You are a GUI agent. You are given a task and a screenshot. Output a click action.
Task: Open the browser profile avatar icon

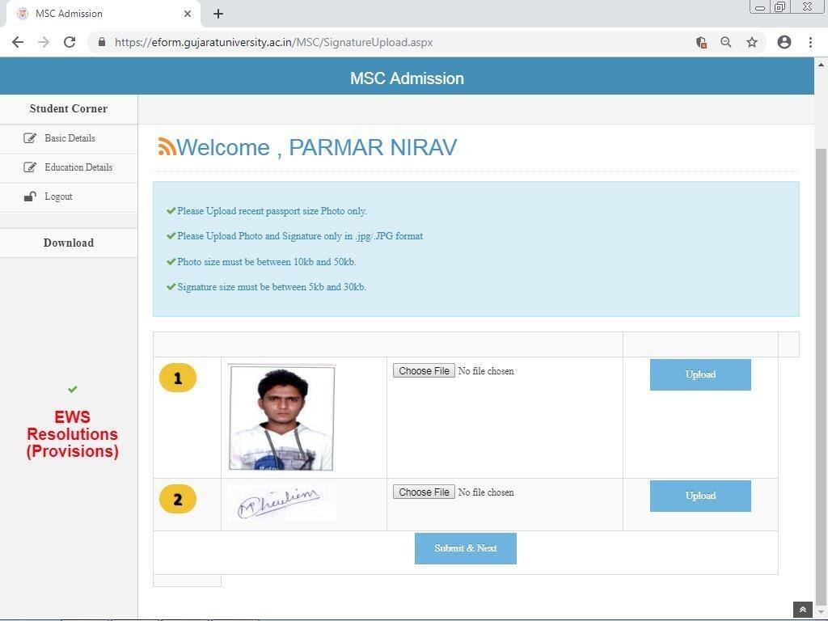pos(784,41)
